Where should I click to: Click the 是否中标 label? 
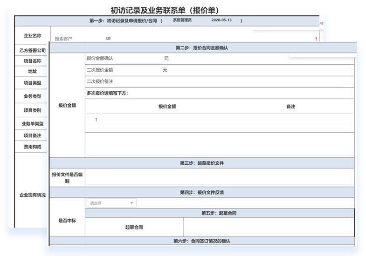(x=67, y=221)
